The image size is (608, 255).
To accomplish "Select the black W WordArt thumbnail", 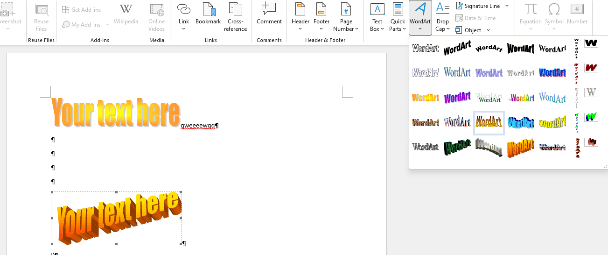I will [591, 43].
